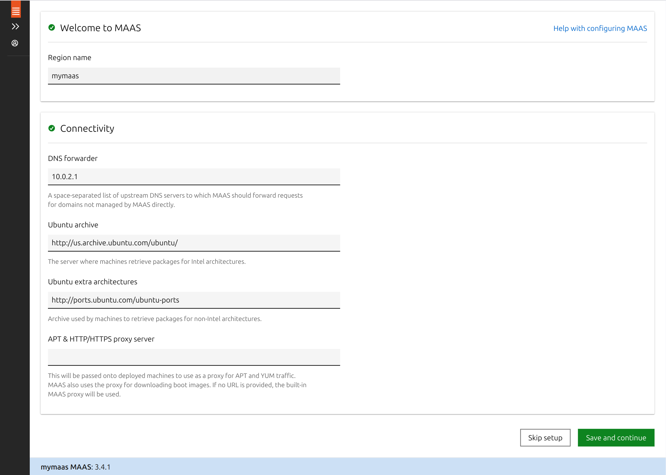Click into the DNS forwarder field
The height and width of the screenshot is (475, 666).
[x=194, y=177]
